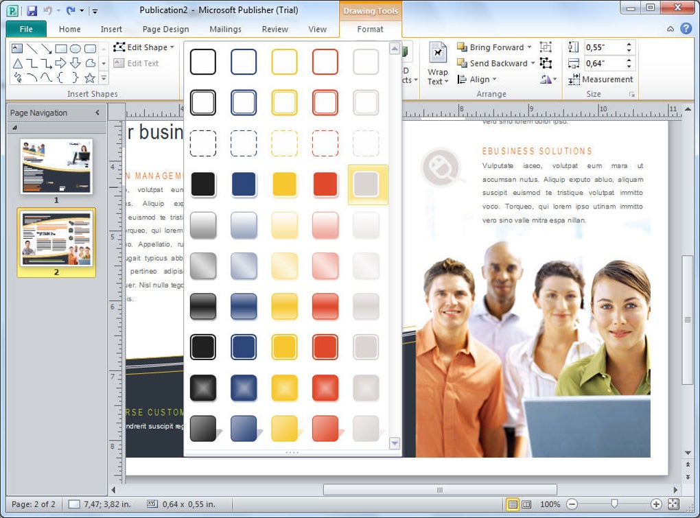The image size is (700, 518).
Task: Click the Save icon in quick access toolbar
Action: pos(32,10)
